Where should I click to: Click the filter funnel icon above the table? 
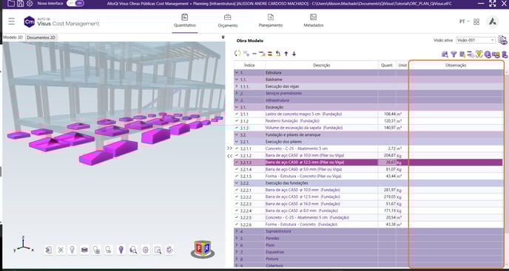pyautogui.click(x=454, y=55)
